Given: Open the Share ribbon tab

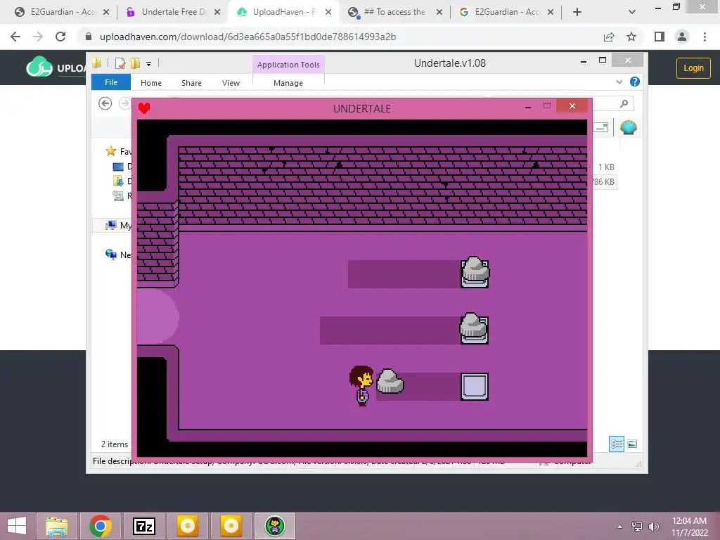Looking at the screenshot, I should (x=191, y=83).
